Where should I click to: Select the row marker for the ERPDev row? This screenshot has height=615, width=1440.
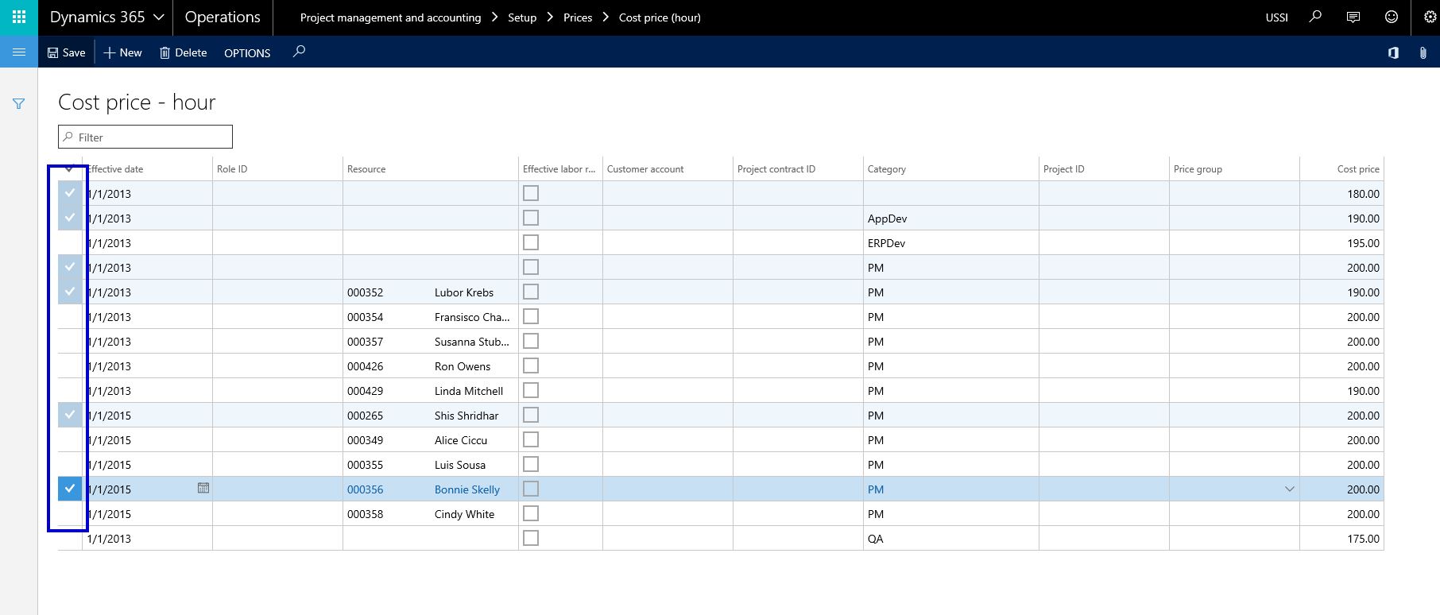(x=70, y=242)
